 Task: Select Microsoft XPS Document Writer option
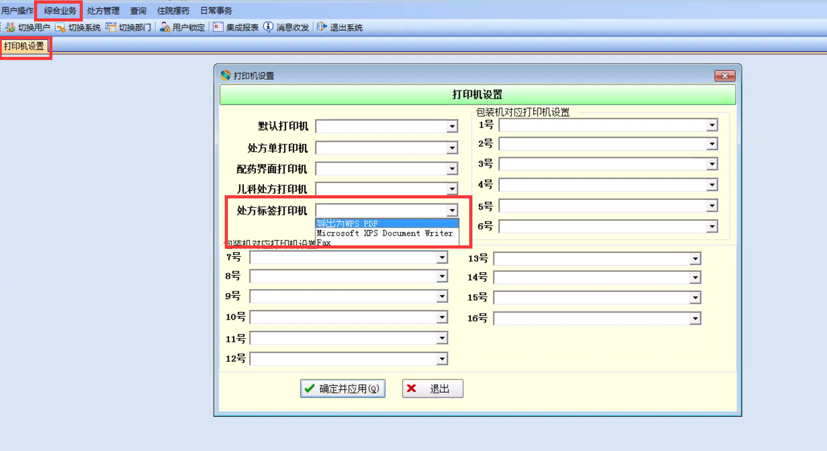(387, 233)
